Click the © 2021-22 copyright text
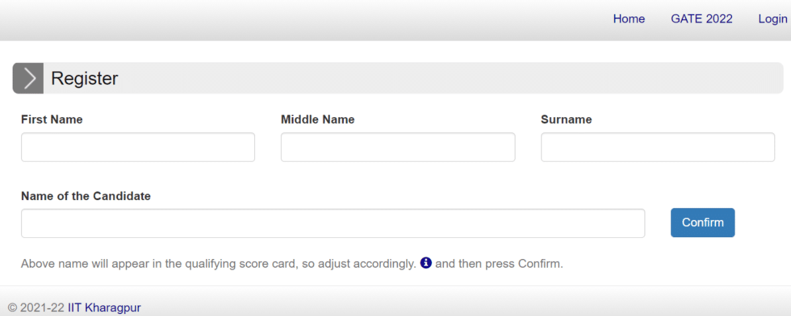The width and height of the screenshot is (791, 316). tap(36, 307)
